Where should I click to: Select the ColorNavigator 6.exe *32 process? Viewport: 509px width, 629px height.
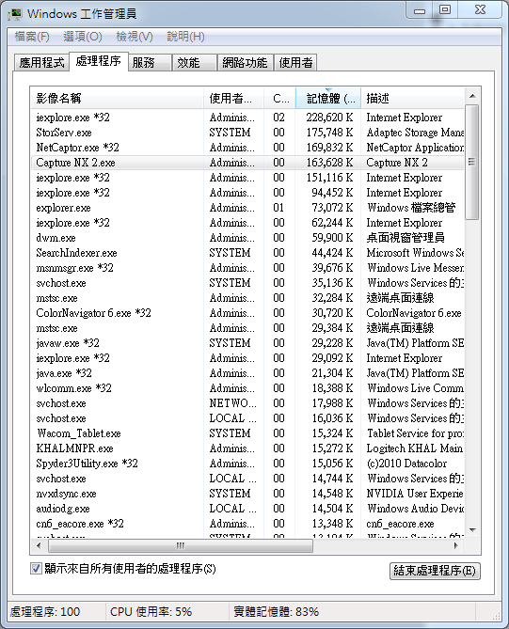(247, 313)
